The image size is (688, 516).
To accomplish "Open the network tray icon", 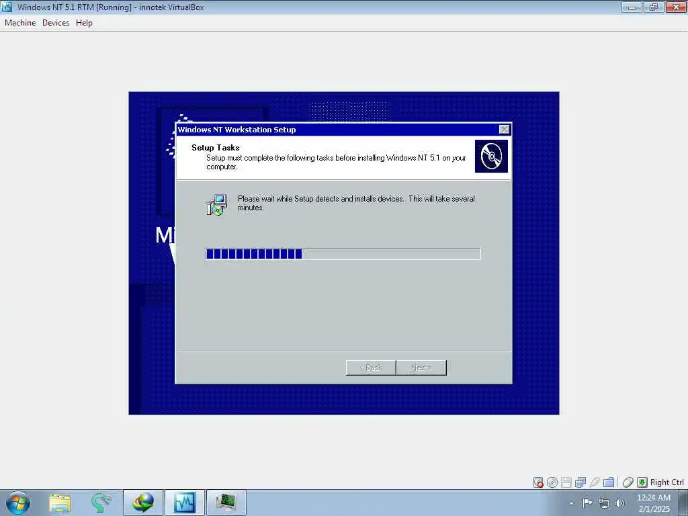I will point(604,503).
